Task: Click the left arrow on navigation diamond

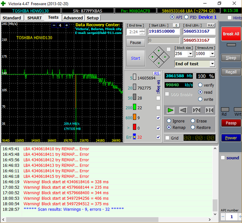Action: (152, 57)
